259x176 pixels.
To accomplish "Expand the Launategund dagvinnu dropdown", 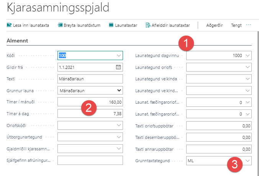I will [248, 56].
